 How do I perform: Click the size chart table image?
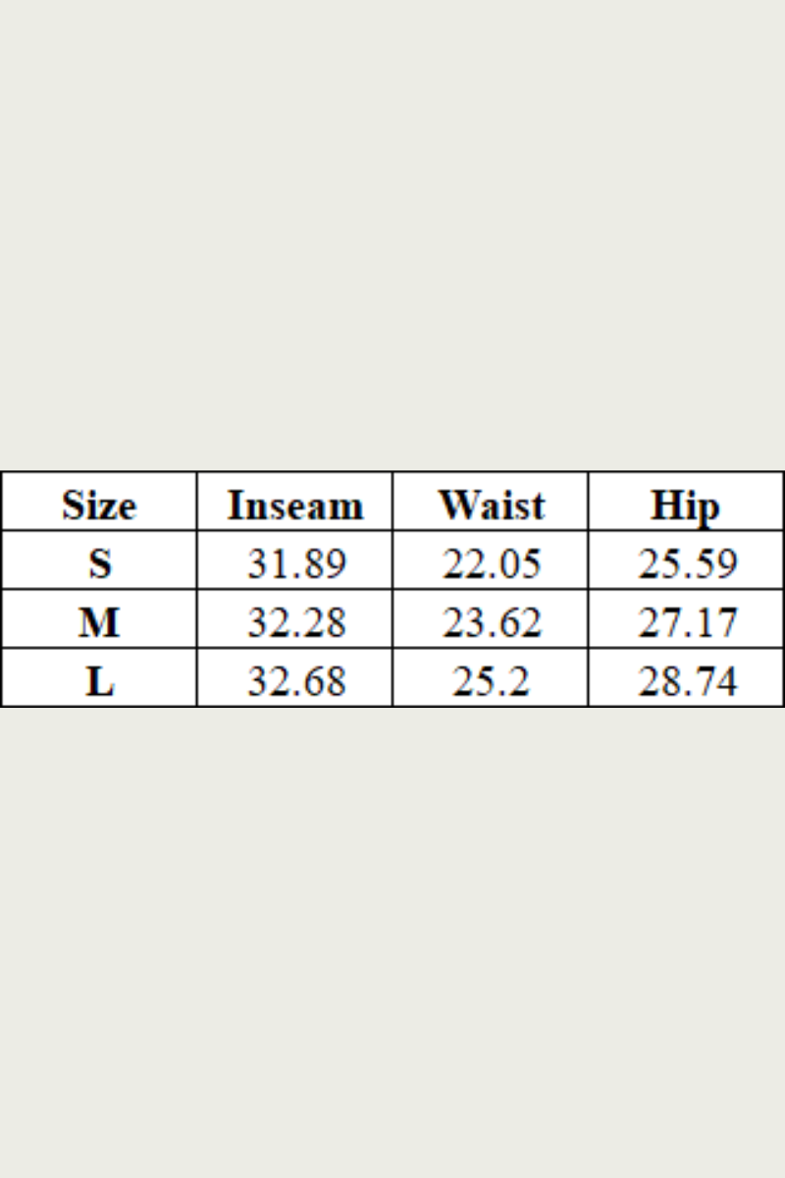point(392,591)
